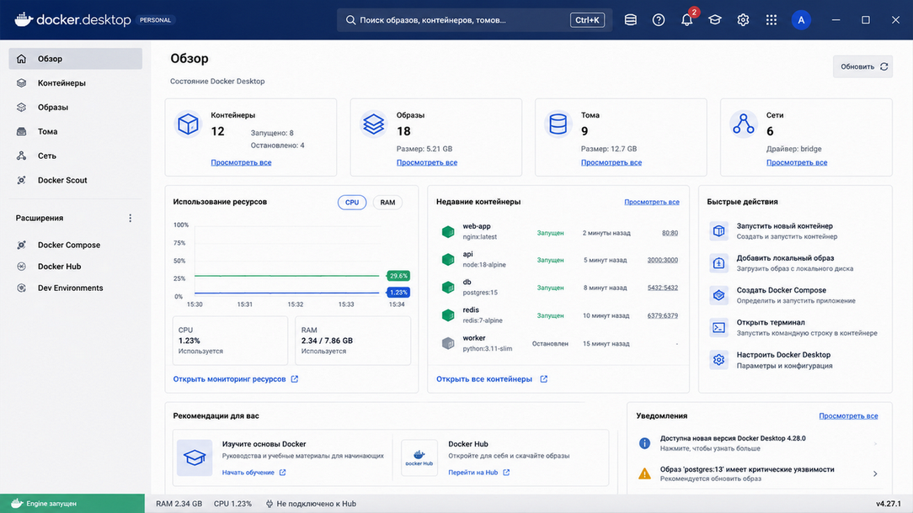Viewport: 913px width, 513px height.
Task: Open port link 5432:5432 for db
Action: pos(663,288)
